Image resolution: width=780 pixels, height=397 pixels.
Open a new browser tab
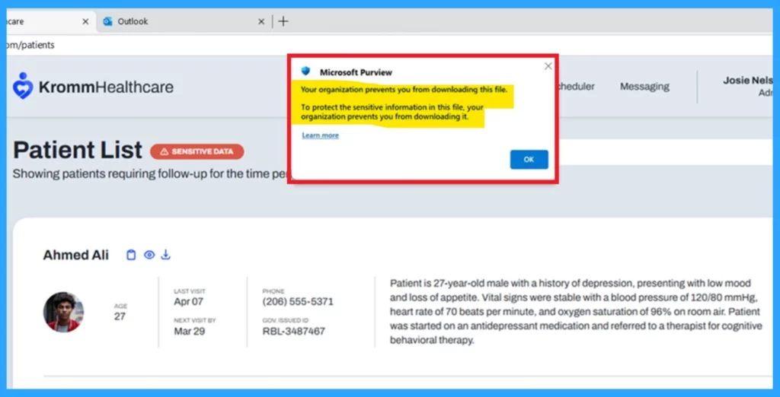283,21
